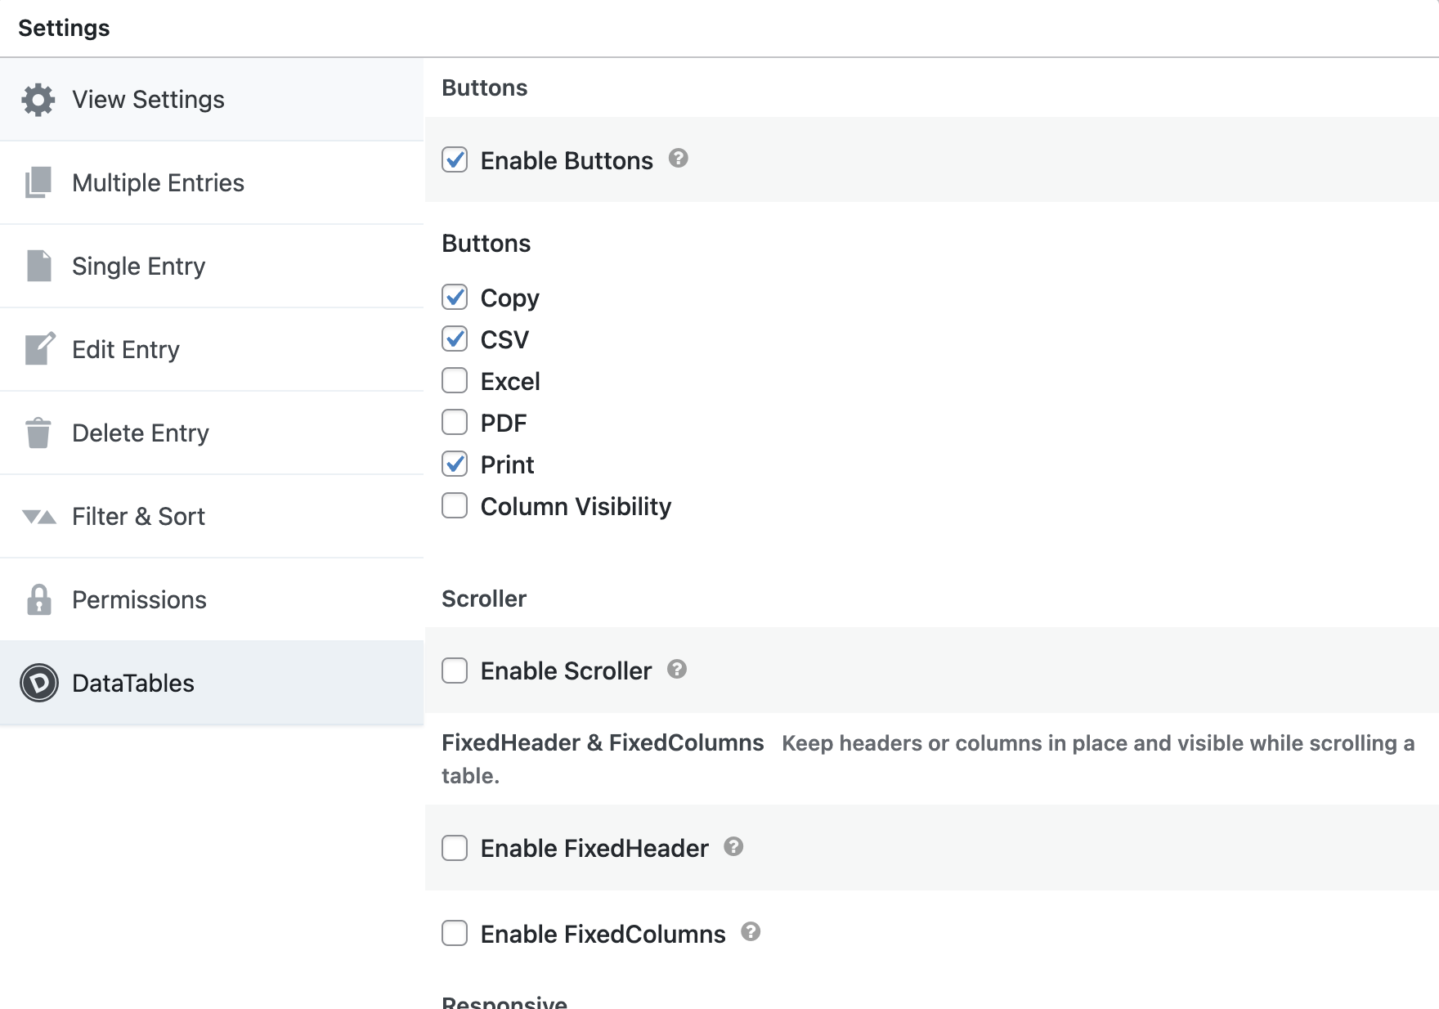Open the Single Entry settings tab
Image resolution: width=1439 pixels, height=1009 pixels.
click(x=138, y=267)
